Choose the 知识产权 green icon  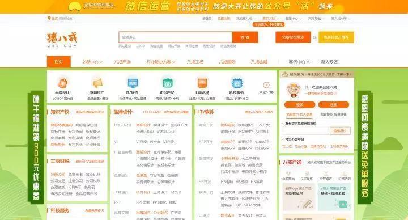tap(167, 83)
